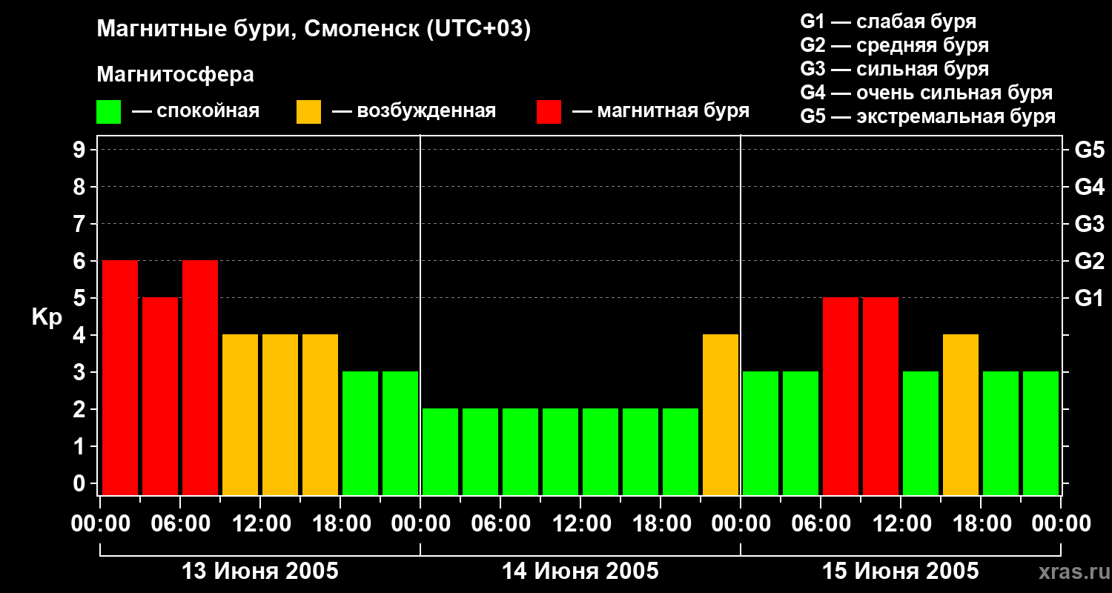Click the first red Kp 5 bar on 15 June
1112x593 pixels.
(841, 396)
